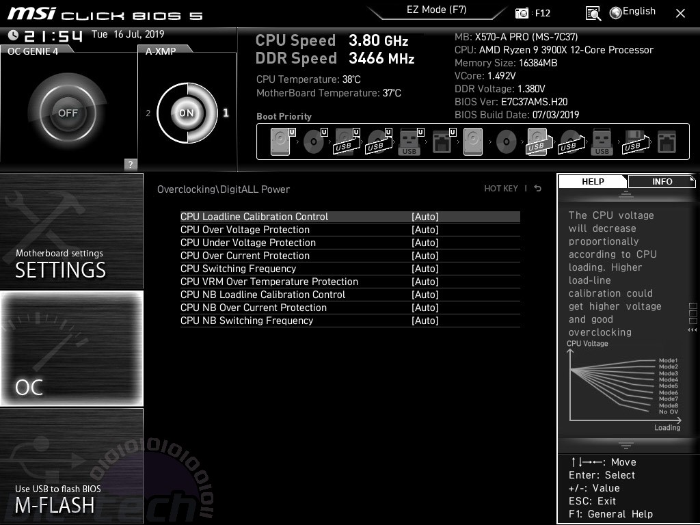Close the BIOS with the X button

[680, 14]
